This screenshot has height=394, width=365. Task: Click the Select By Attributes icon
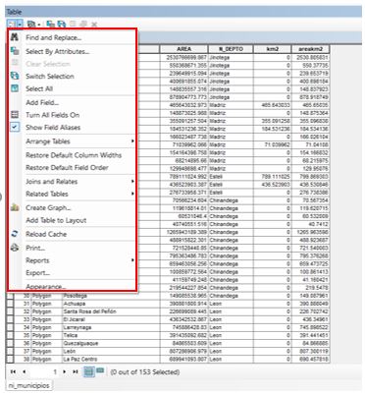click(15, 51)
